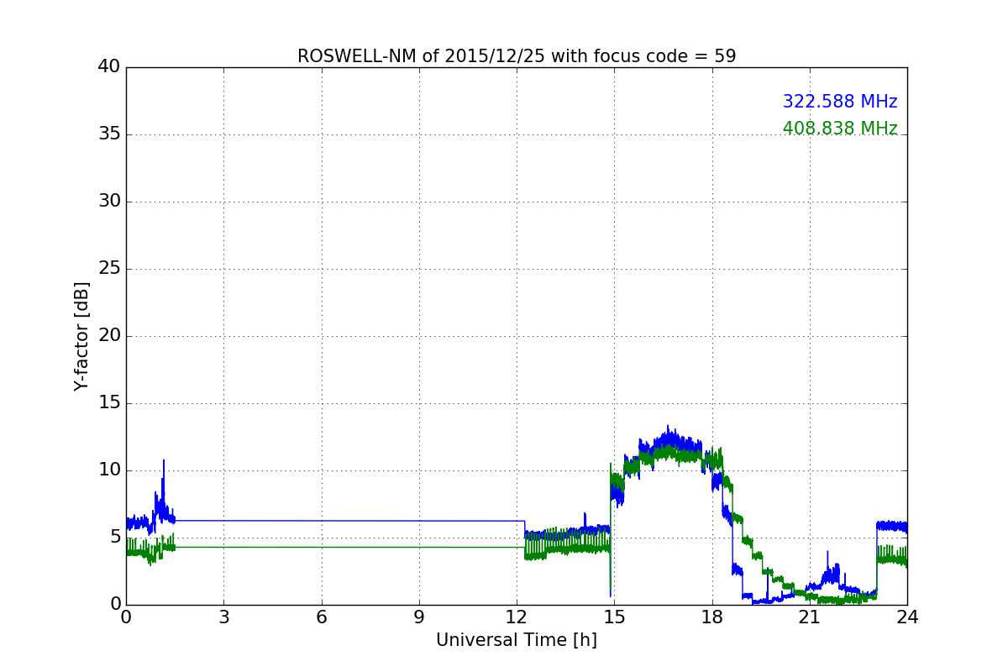
Task: Click the x-axis tick label '18'
Action: click(x=712, y=617)
